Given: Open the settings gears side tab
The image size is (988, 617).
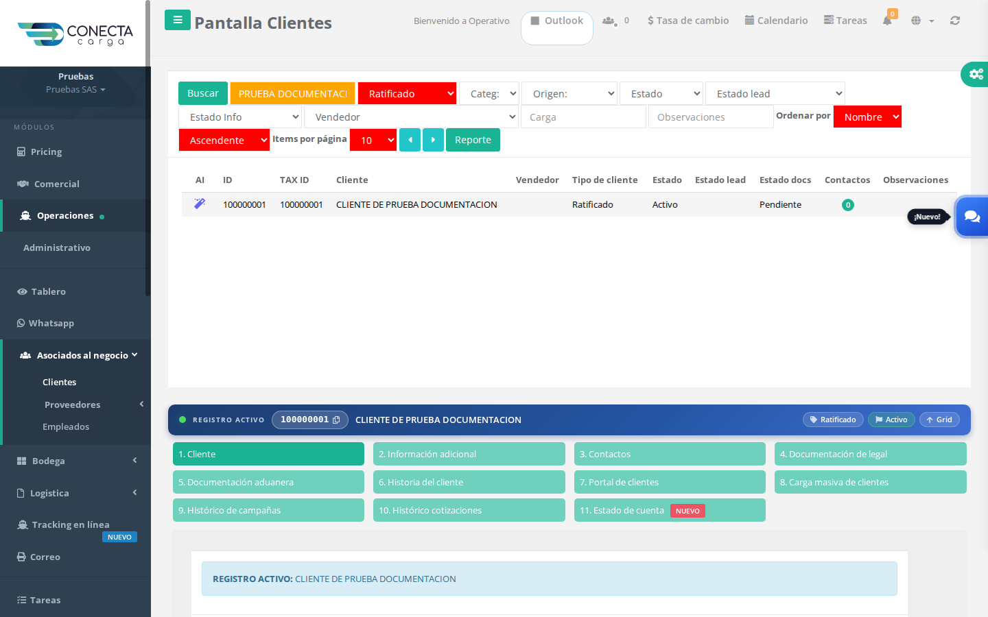Looking at the screenshot, I should (x=976, y=74).
